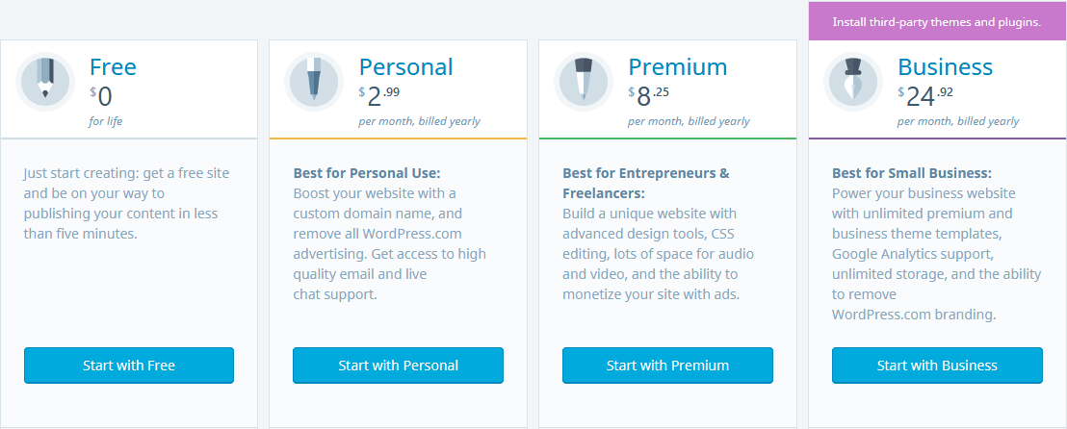Image resolution: width=1067 pixels, height=429 pixels.
Task: Open the Personal plan heading
Action: pyautogui.click(x=405, y=66)
